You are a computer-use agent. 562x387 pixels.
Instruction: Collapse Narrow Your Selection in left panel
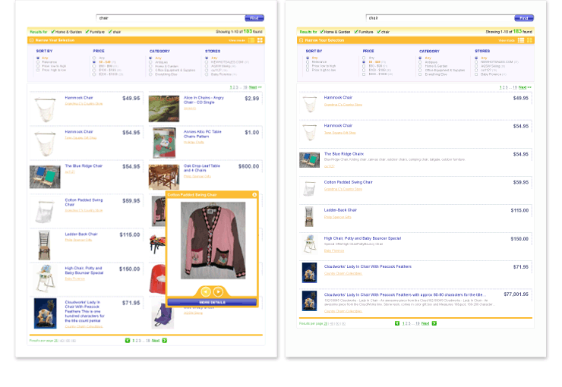coord(31,39)
